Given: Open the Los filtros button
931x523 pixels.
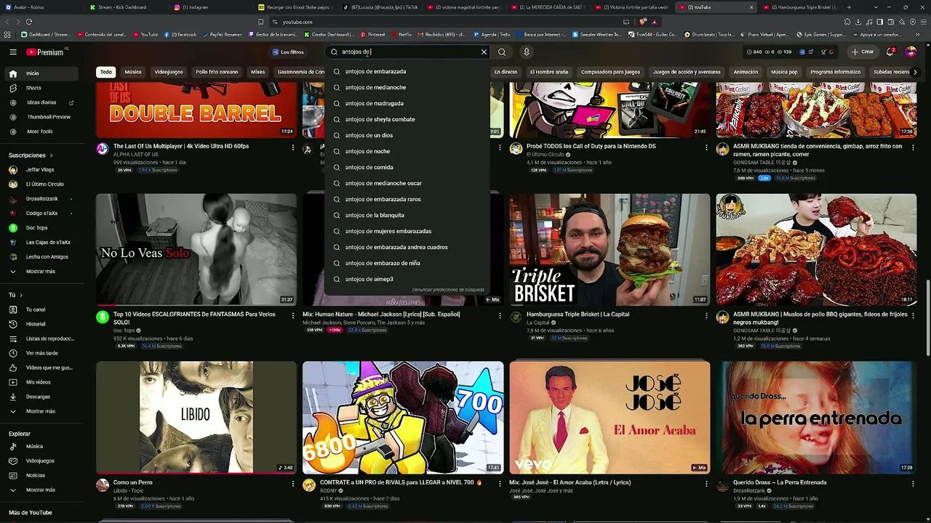Looking at the screenshot, I should [288, 52].
